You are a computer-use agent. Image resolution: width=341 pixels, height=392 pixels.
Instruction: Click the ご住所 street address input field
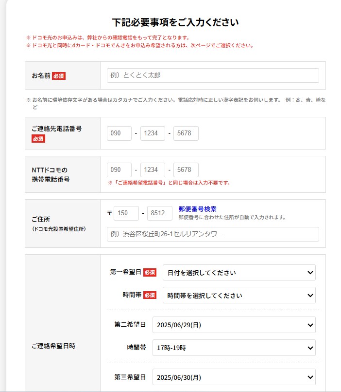213,234
